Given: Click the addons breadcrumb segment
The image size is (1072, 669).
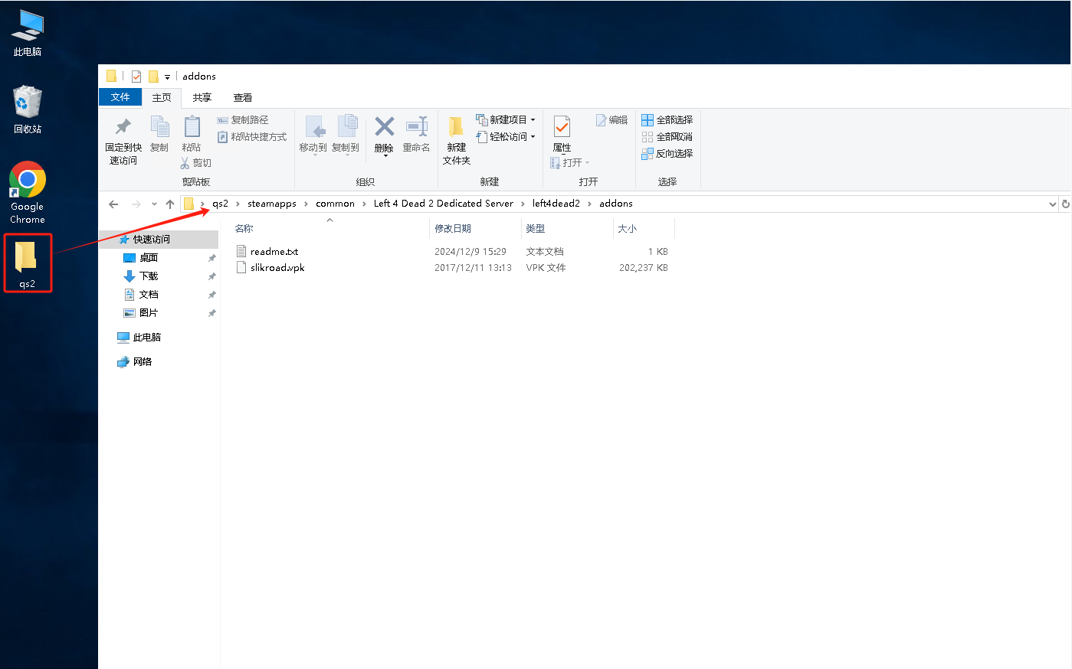Looking at the screenshot, I should pos(616,204).
